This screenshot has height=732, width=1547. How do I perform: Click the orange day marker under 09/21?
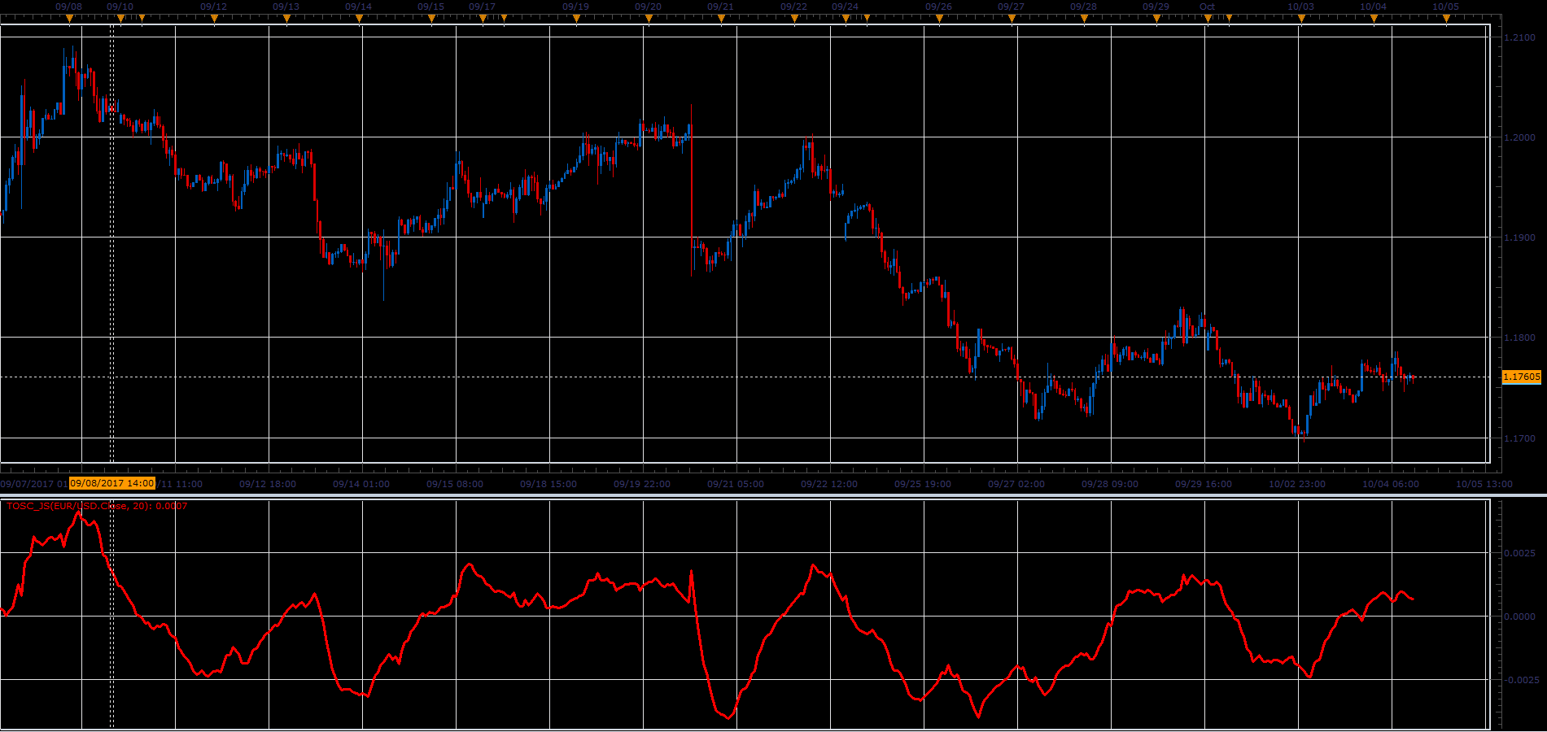pyautogui.click(x=721, y=18)
